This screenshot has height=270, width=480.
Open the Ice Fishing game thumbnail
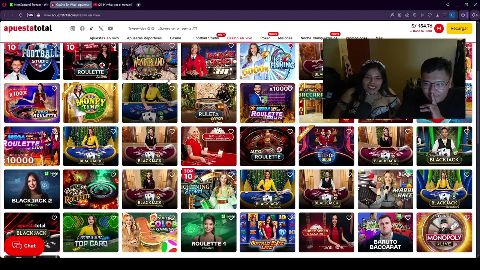(x=267, y=61)
